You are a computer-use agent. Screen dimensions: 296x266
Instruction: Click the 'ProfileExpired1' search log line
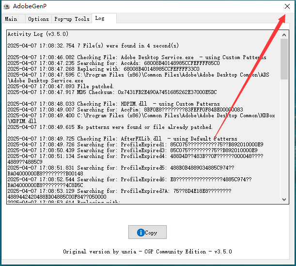(x=135, y=144)
